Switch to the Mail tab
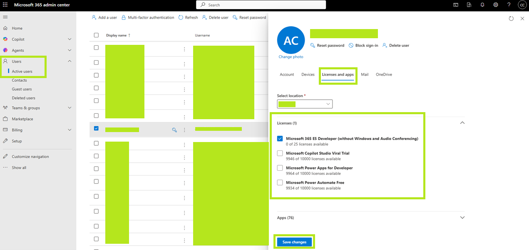 pyautogui.click(x=365, y=75)
